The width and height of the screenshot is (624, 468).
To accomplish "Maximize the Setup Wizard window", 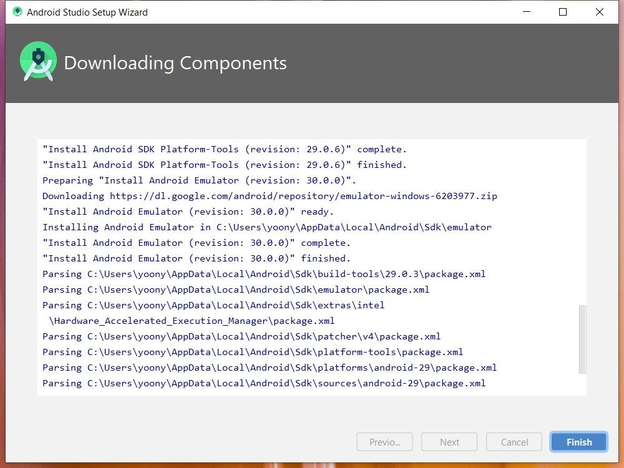I will 563,12.
